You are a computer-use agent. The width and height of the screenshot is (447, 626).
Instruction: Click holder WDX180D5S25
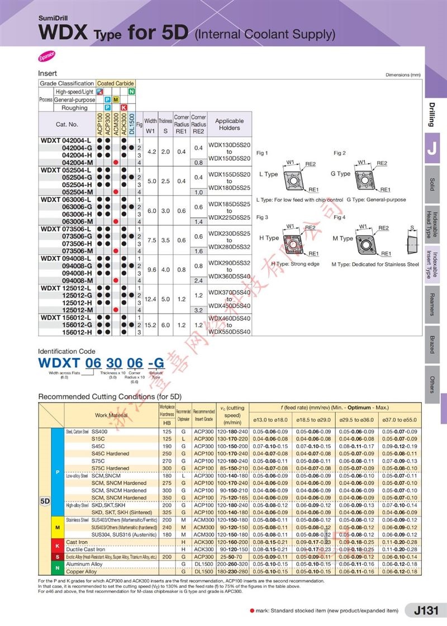(x=230, y=188)
